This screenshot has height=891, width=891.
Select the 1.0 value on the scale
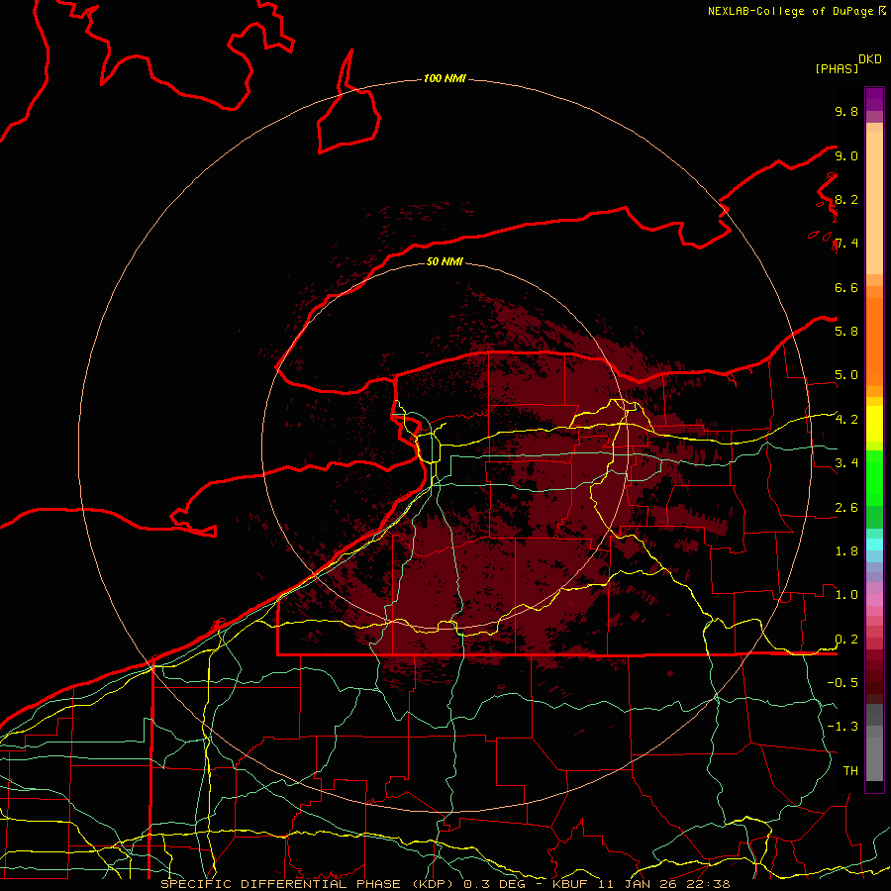tap(846, 595)
